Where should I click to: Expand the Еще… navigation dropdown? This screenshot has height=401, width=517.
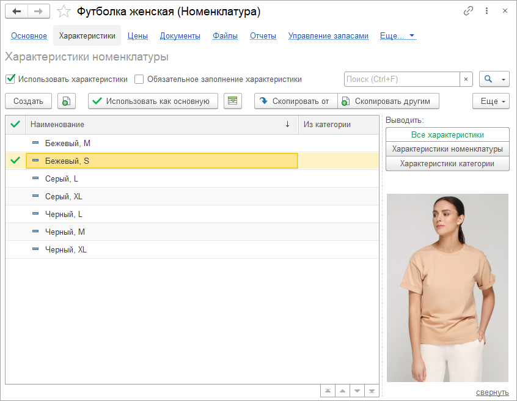coord(397,36)
